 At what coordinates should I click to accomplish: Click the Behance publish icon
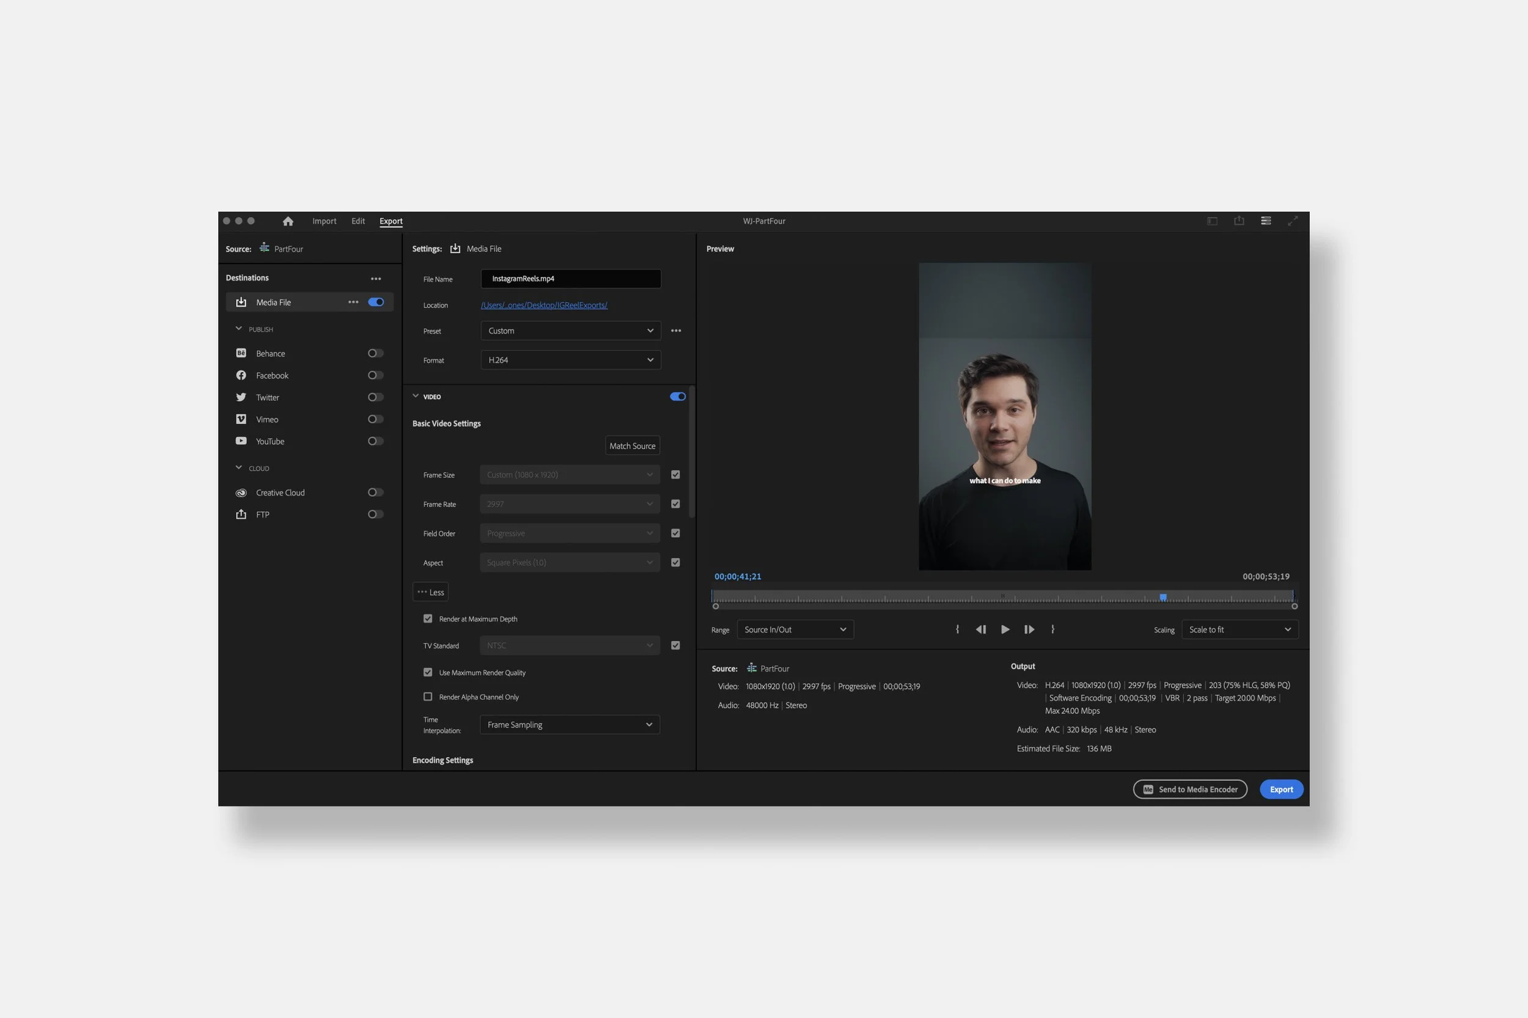(241, 353)
